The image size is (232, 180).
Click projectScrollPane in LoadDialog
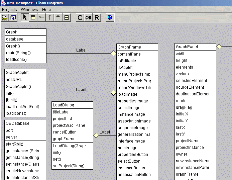[69, 125]
